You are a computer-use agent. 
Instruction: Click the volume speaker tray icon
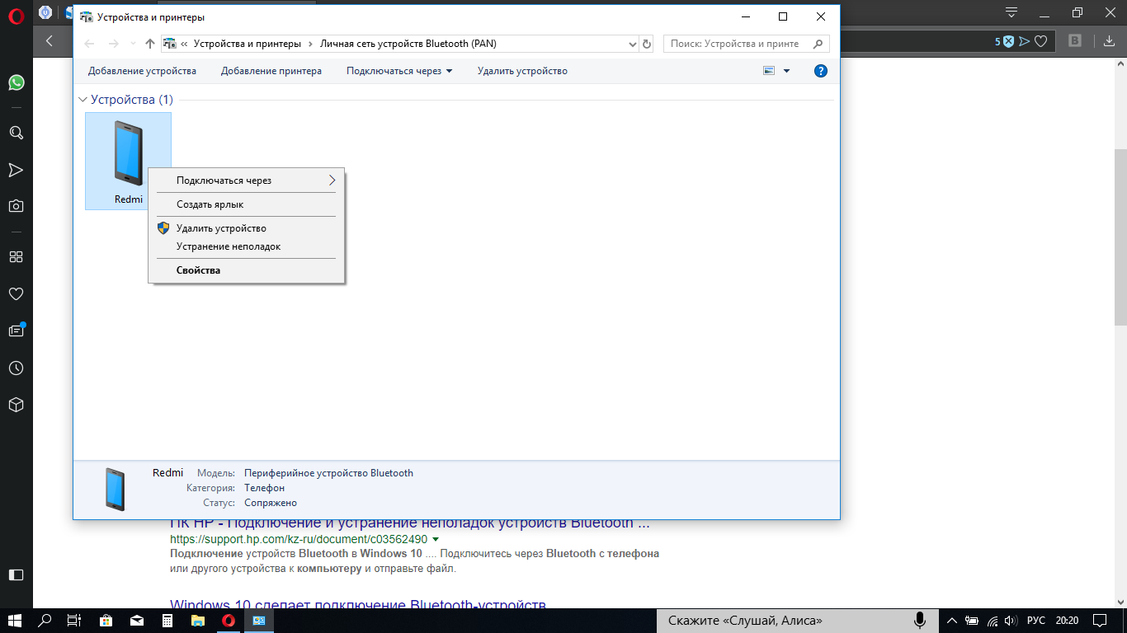1011,621
